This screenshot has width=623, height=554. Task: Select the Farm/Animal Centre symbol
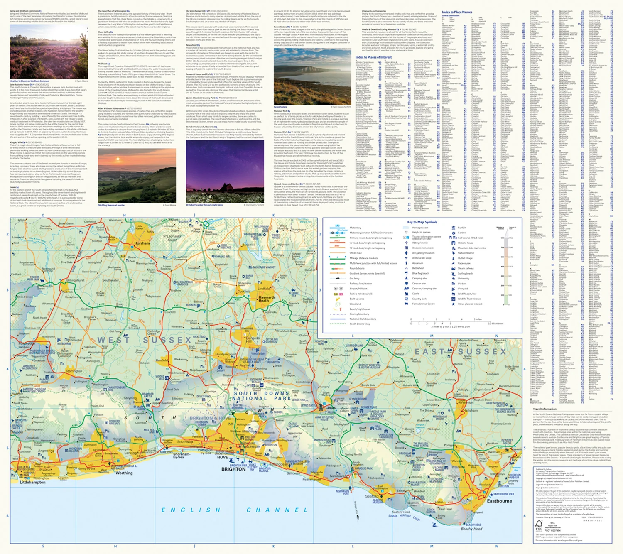[x=406, y=304]
